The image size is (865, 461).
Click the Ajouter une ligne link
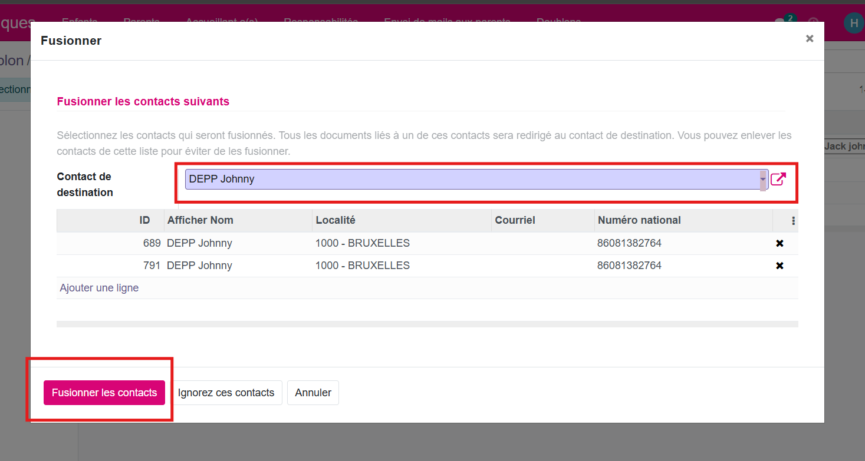99,288
